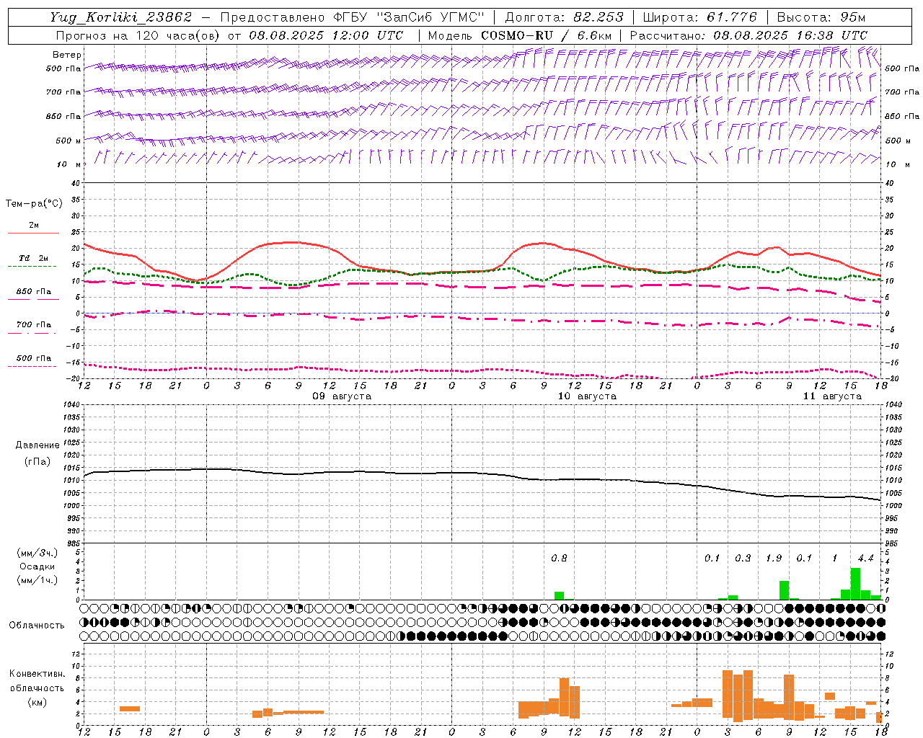Screen dimensions: 923x738
Task: Select the 'Высота: 95м' elevation text
Action: pos(821,17)
